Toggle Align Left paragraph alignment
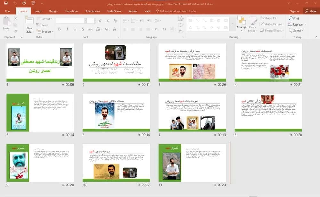 tap(125, 29)
